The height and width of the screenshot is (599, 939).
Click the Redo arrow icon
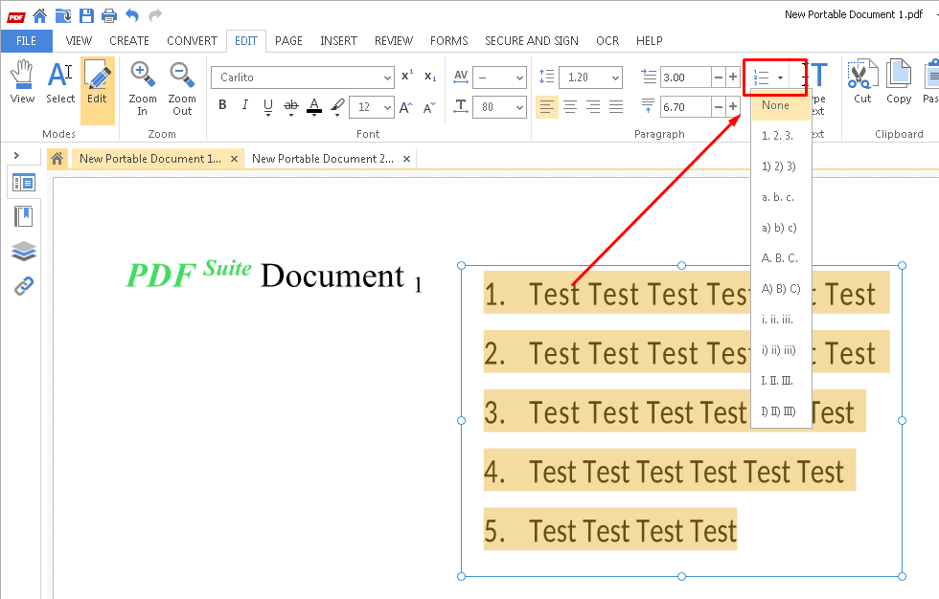tap(155, 15)
